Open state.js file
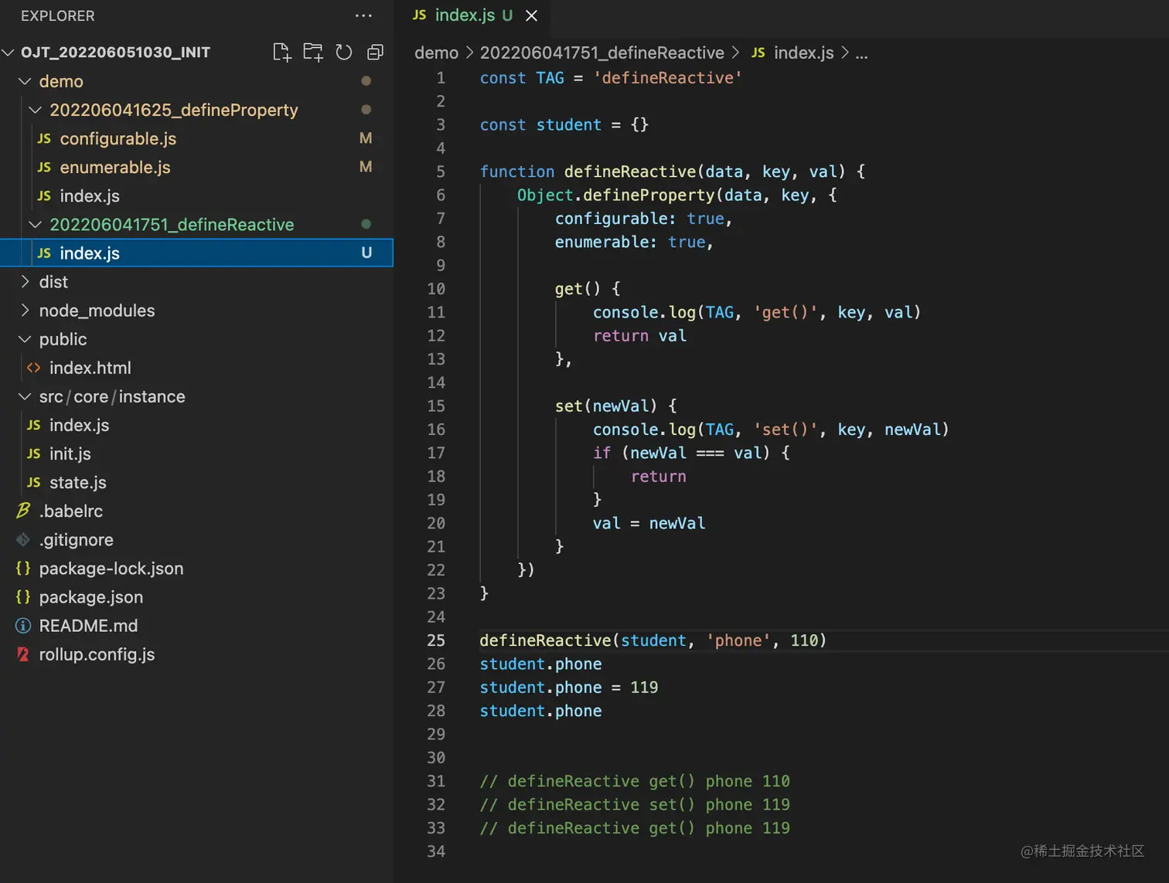 (78, 482)
